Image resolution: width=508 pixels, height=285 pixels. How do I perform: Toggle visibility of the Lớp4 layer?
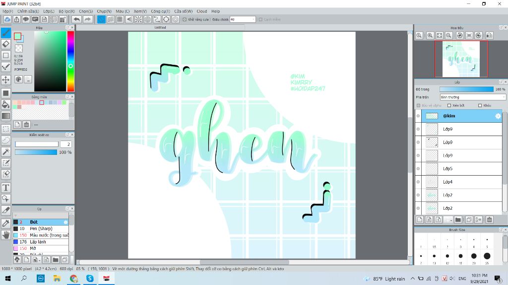[x=418, y=182]
